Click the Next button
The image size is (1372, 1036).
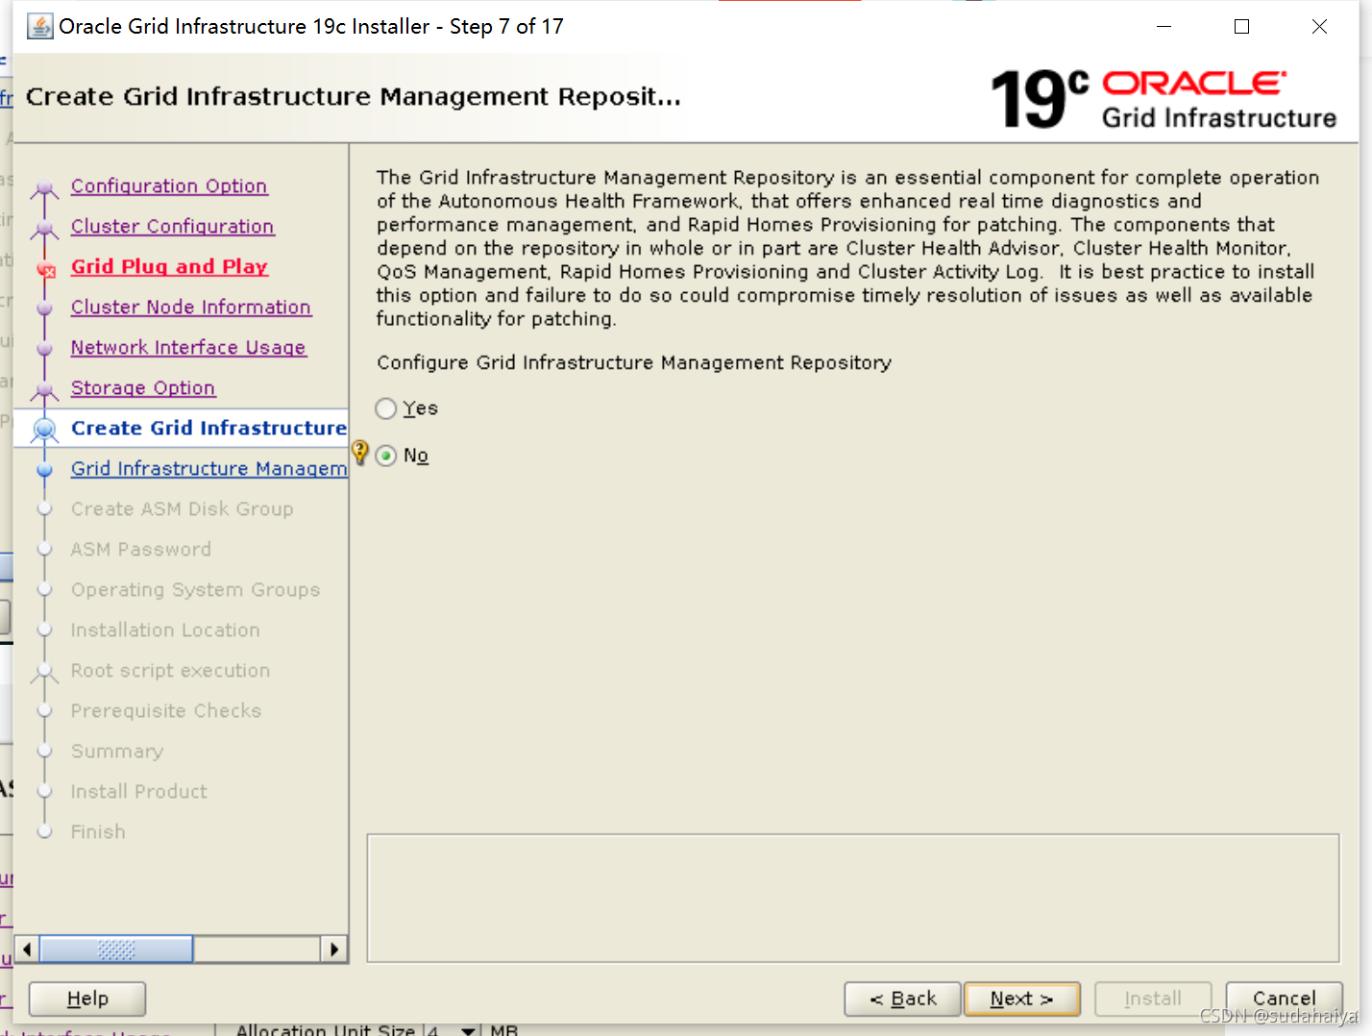[x=1021, y=999]
